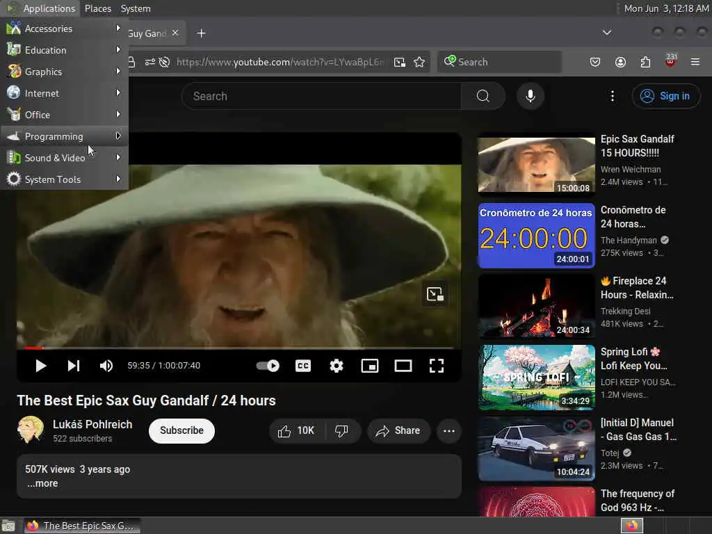The width and height of the screenshot is (712, 534).
Task: Expand System Tools submenu
Action: coord(65,179)
